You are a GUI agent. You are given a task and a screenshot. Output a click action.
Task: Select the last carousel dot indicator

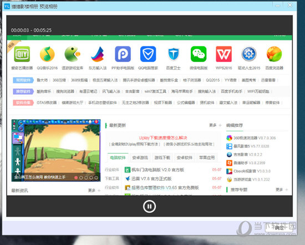96,177
